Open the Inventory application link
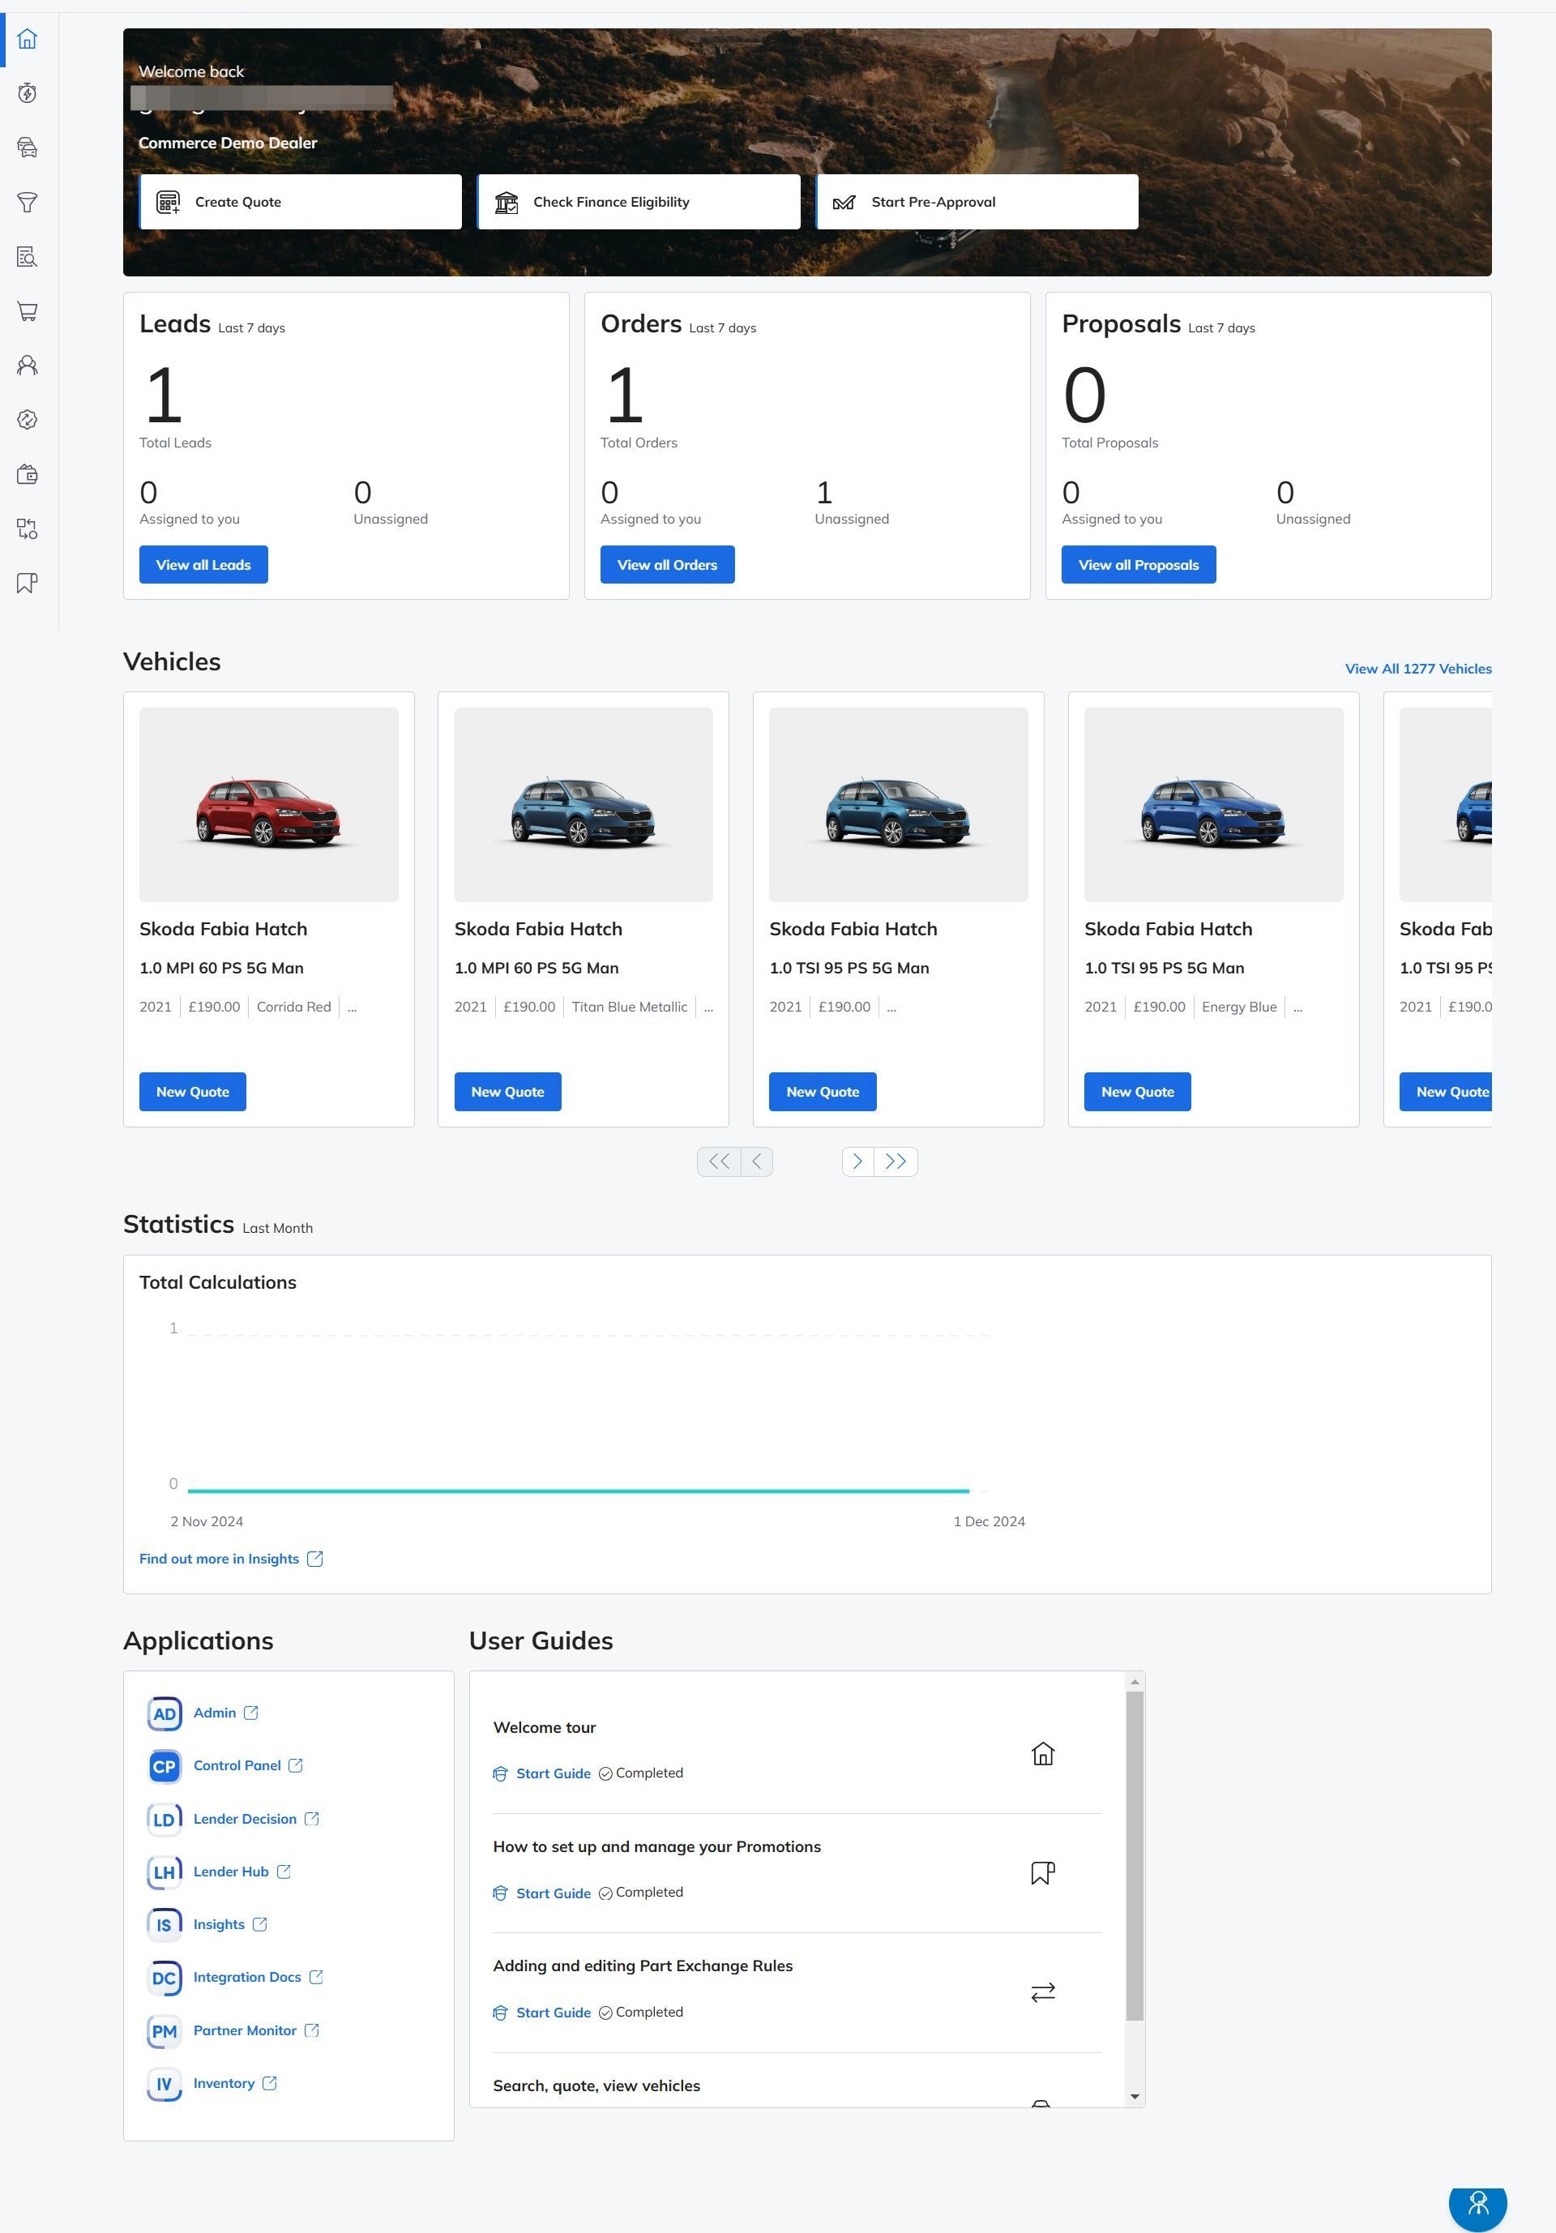 click(224, 2084)
